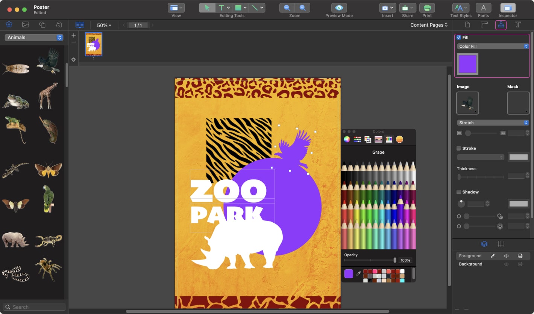Switch to the Geometry inspector tab
Image resolution: width=534 pixels, height=314 pixels.
[484, 25]
